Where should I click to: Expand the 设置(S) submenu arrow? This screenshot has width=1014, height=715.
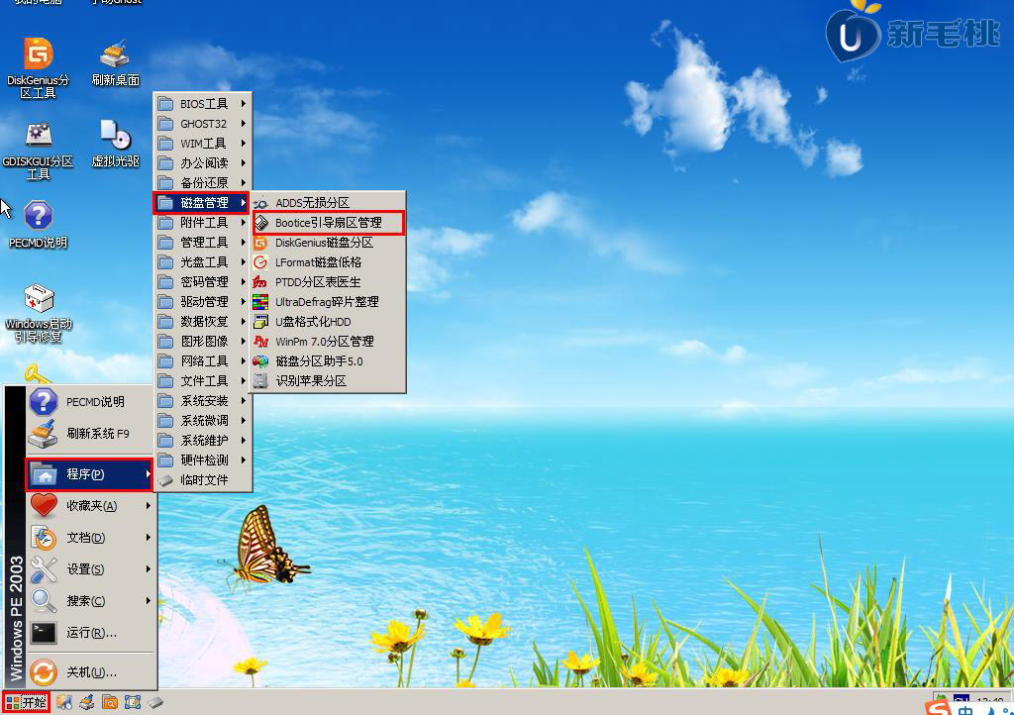(x=149, y=568)
